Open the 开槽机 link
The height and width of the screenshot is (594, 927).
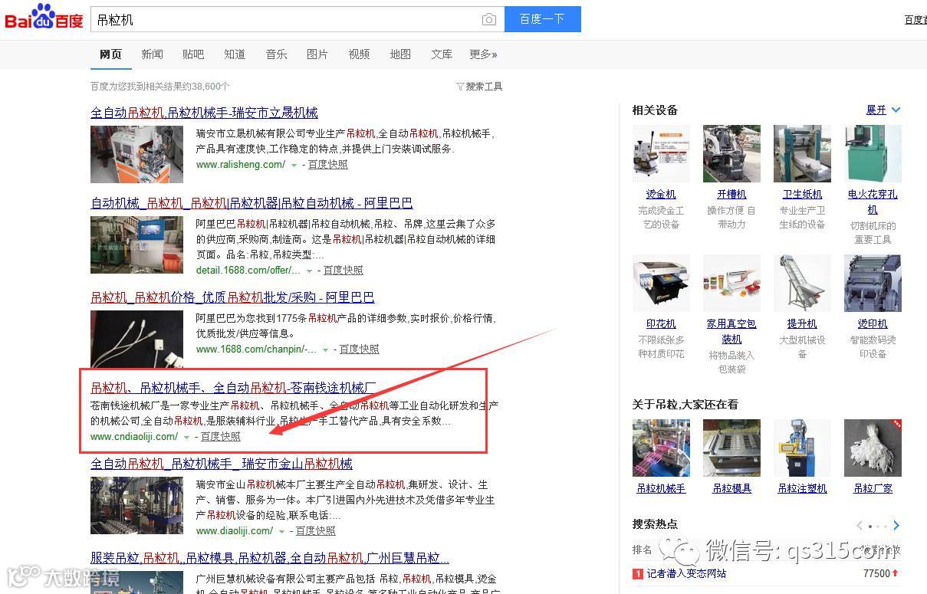click(x=731, y=195)
